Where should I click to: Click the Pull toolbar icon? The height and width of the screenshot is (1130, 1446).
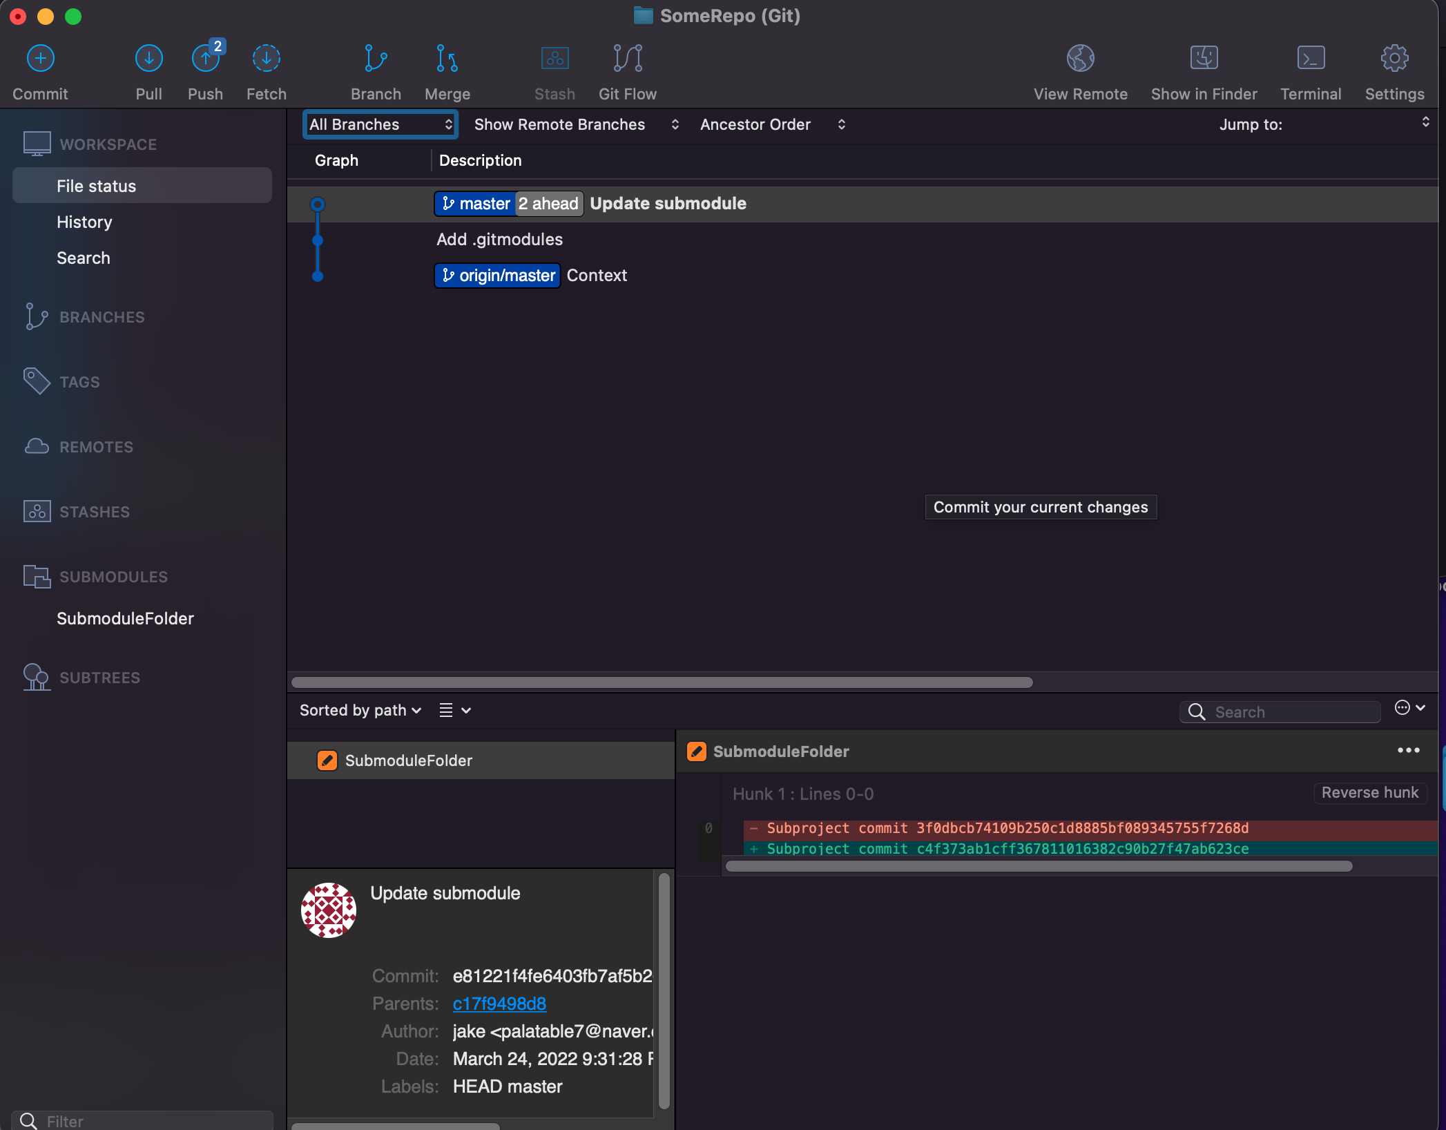148,59
